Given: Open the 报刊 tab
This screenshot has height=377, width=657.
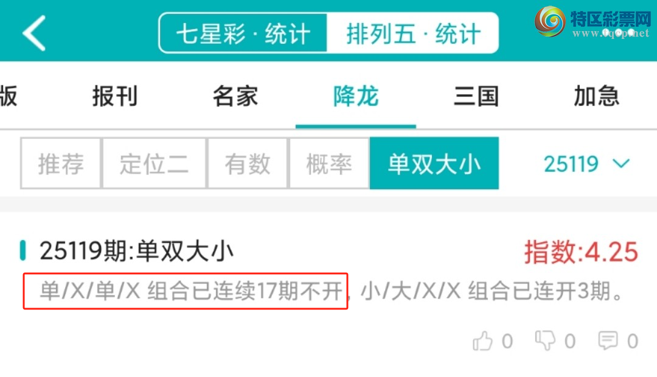Looking at the screenshot, I should click(x=115, y=96).
